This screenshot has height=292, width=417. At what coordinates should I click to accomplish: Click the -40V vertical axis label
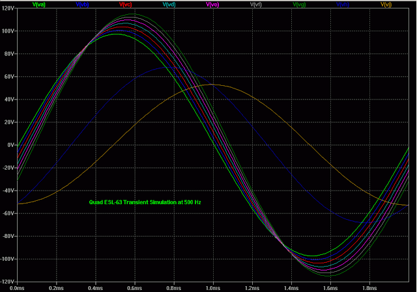point(8,191)
